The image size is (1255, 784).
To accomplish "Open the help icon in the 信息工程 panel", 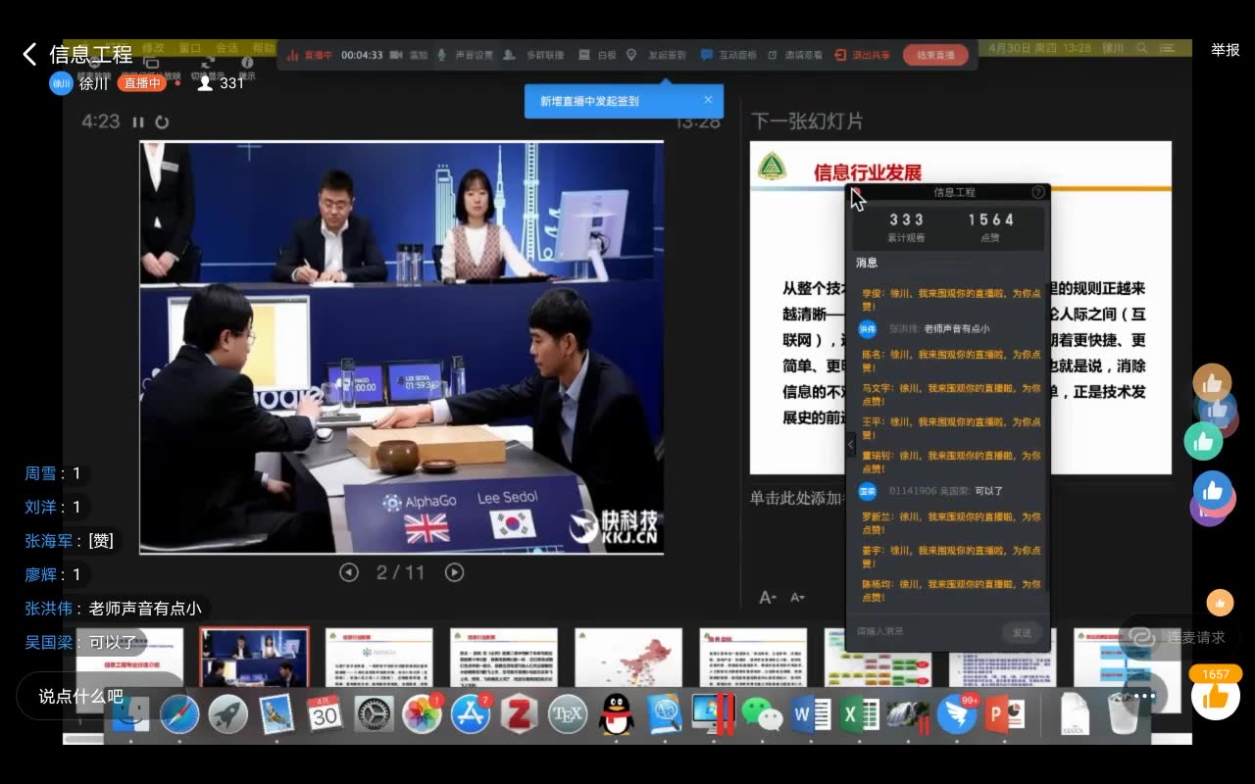I will pos(1038,192).
